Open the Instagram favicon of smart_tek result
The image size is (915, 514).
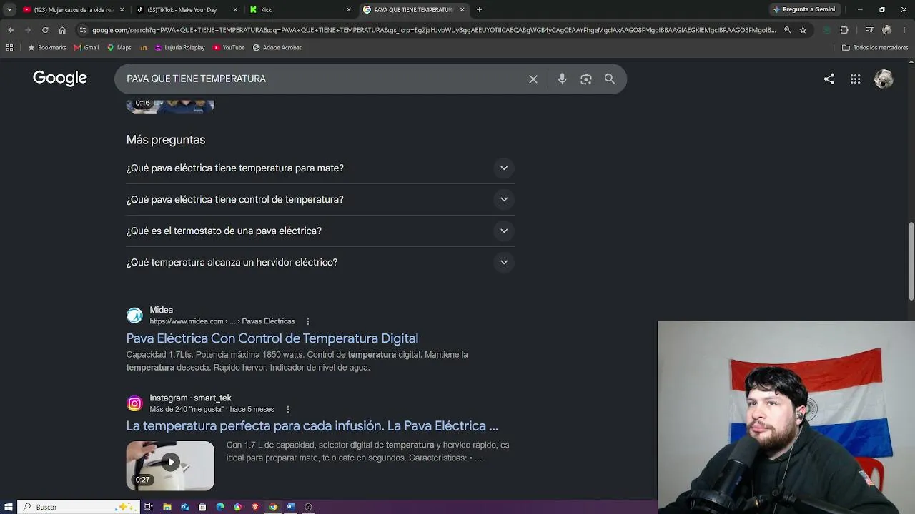pyautogui.click(x=134, y=403)
